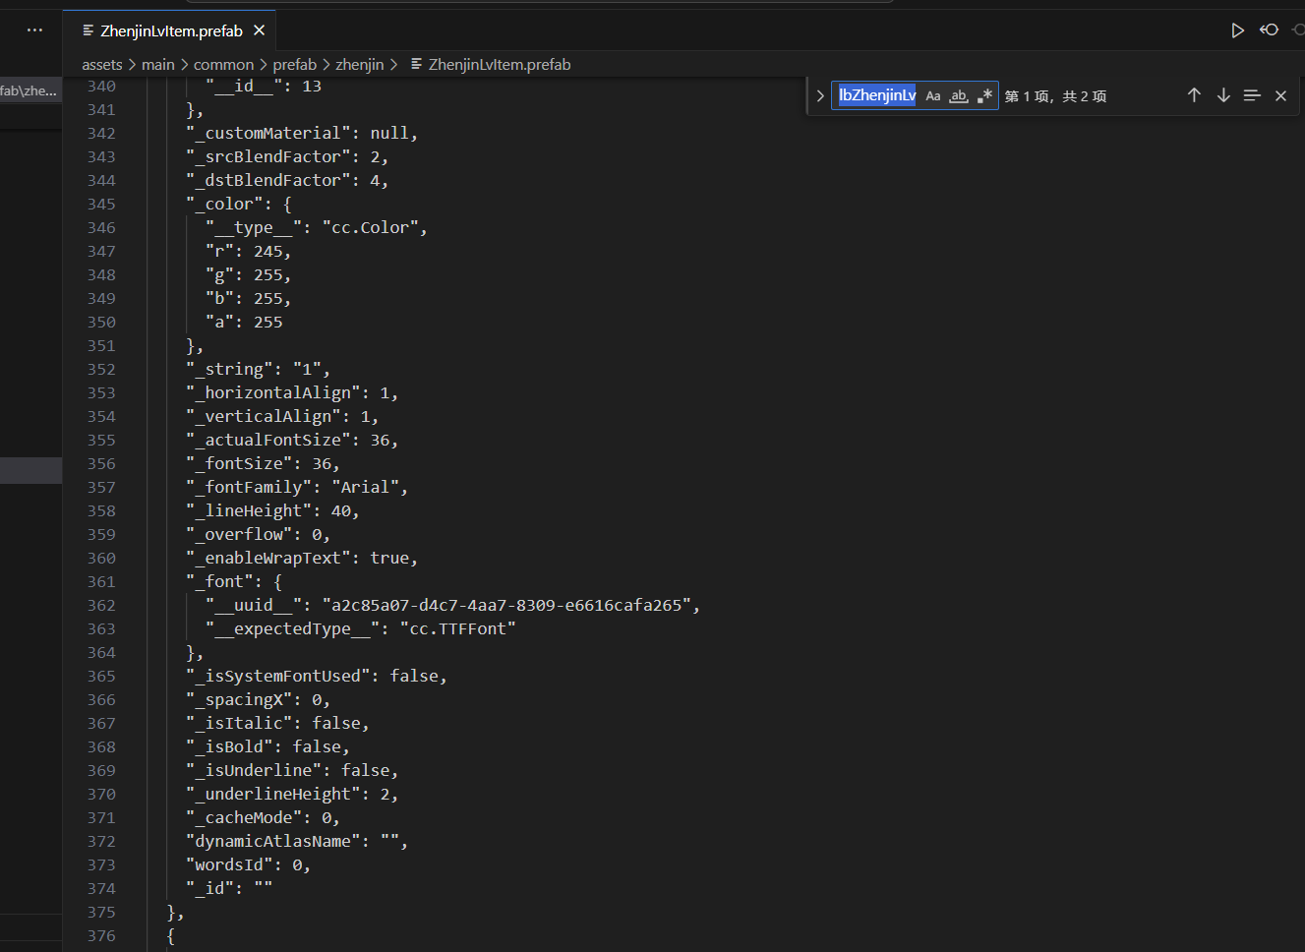Close the ZhenjinLvItem.prefab tab

click(x=260, y=30)
